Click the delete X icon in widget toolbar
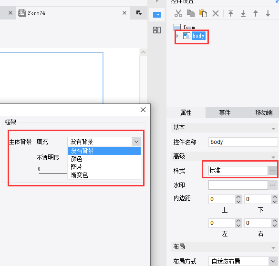The height and width of the screenshot is (266, 279). (216, 13)
